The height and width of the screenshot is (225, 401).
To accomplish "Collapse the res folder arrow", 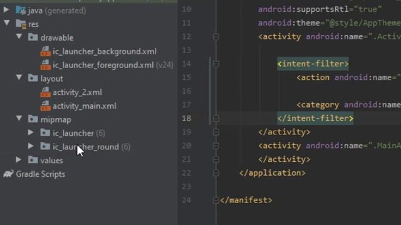I will coord(7,23).
